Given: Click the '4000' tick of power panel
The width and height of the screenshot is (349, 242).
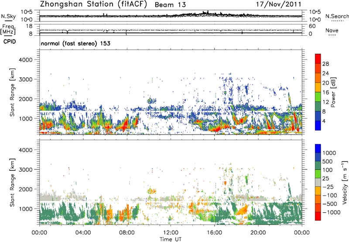Looking at the screenshot, I should [25, 60].
